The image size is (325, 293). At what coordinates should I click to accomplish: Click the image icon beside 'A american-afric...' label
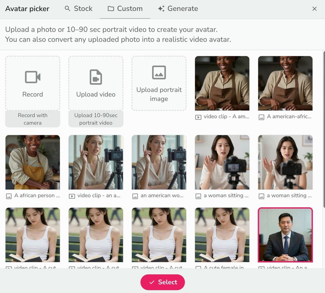pos(261,117)
